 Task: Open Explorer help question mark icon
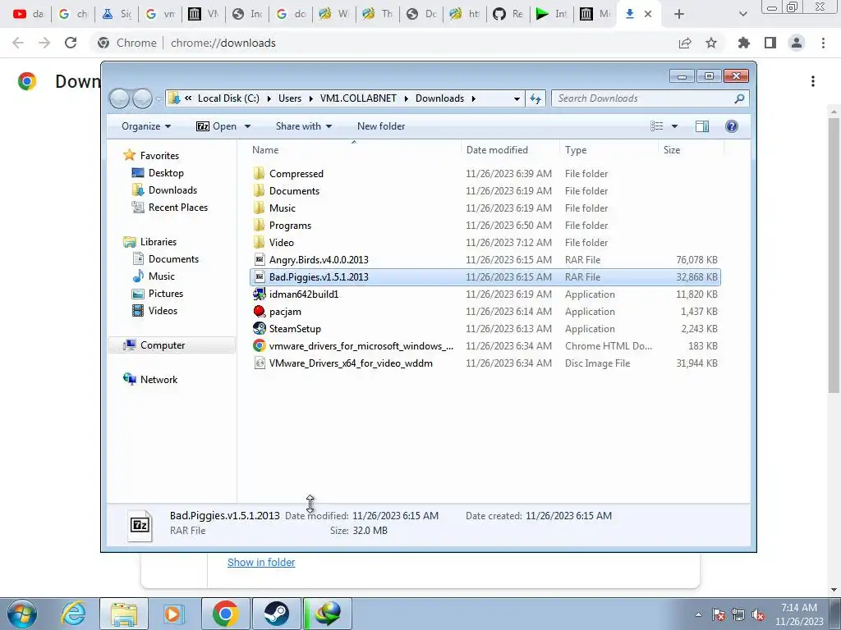pyautogui.click(x=731, y=126)
